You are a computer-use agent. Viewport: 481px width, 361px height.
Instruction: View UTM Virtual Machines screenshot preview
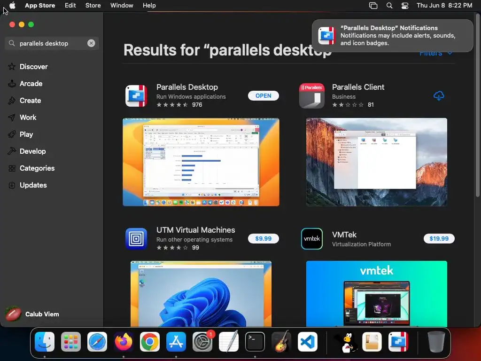coord(201,294)
